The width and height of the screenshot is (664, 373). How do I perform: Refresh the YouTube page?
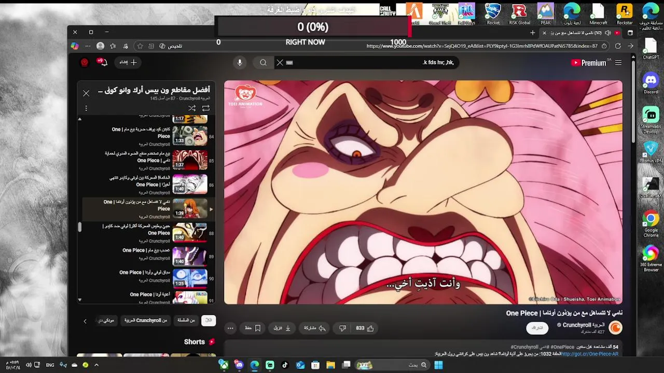click(x=618, y=46)
